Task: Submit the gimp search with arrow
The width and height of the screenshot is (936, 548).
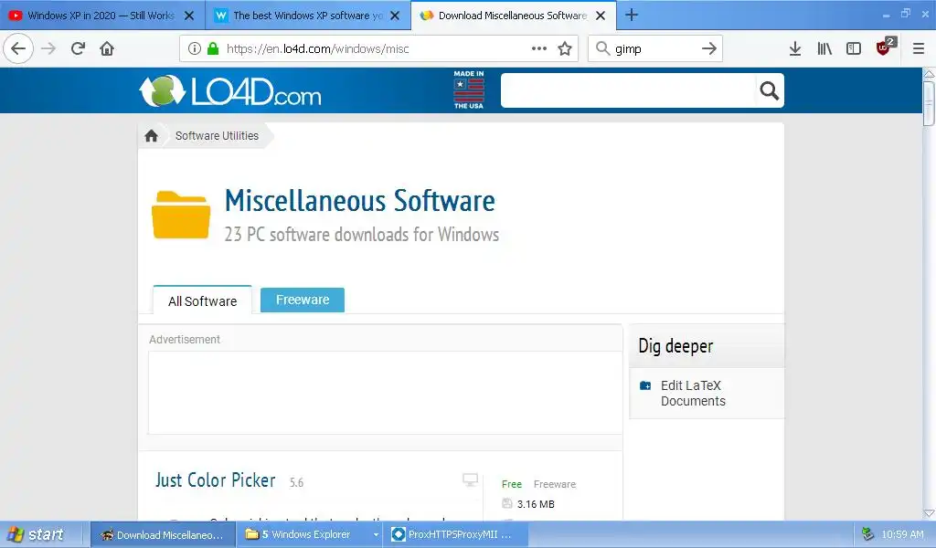Action: [708, 49]
